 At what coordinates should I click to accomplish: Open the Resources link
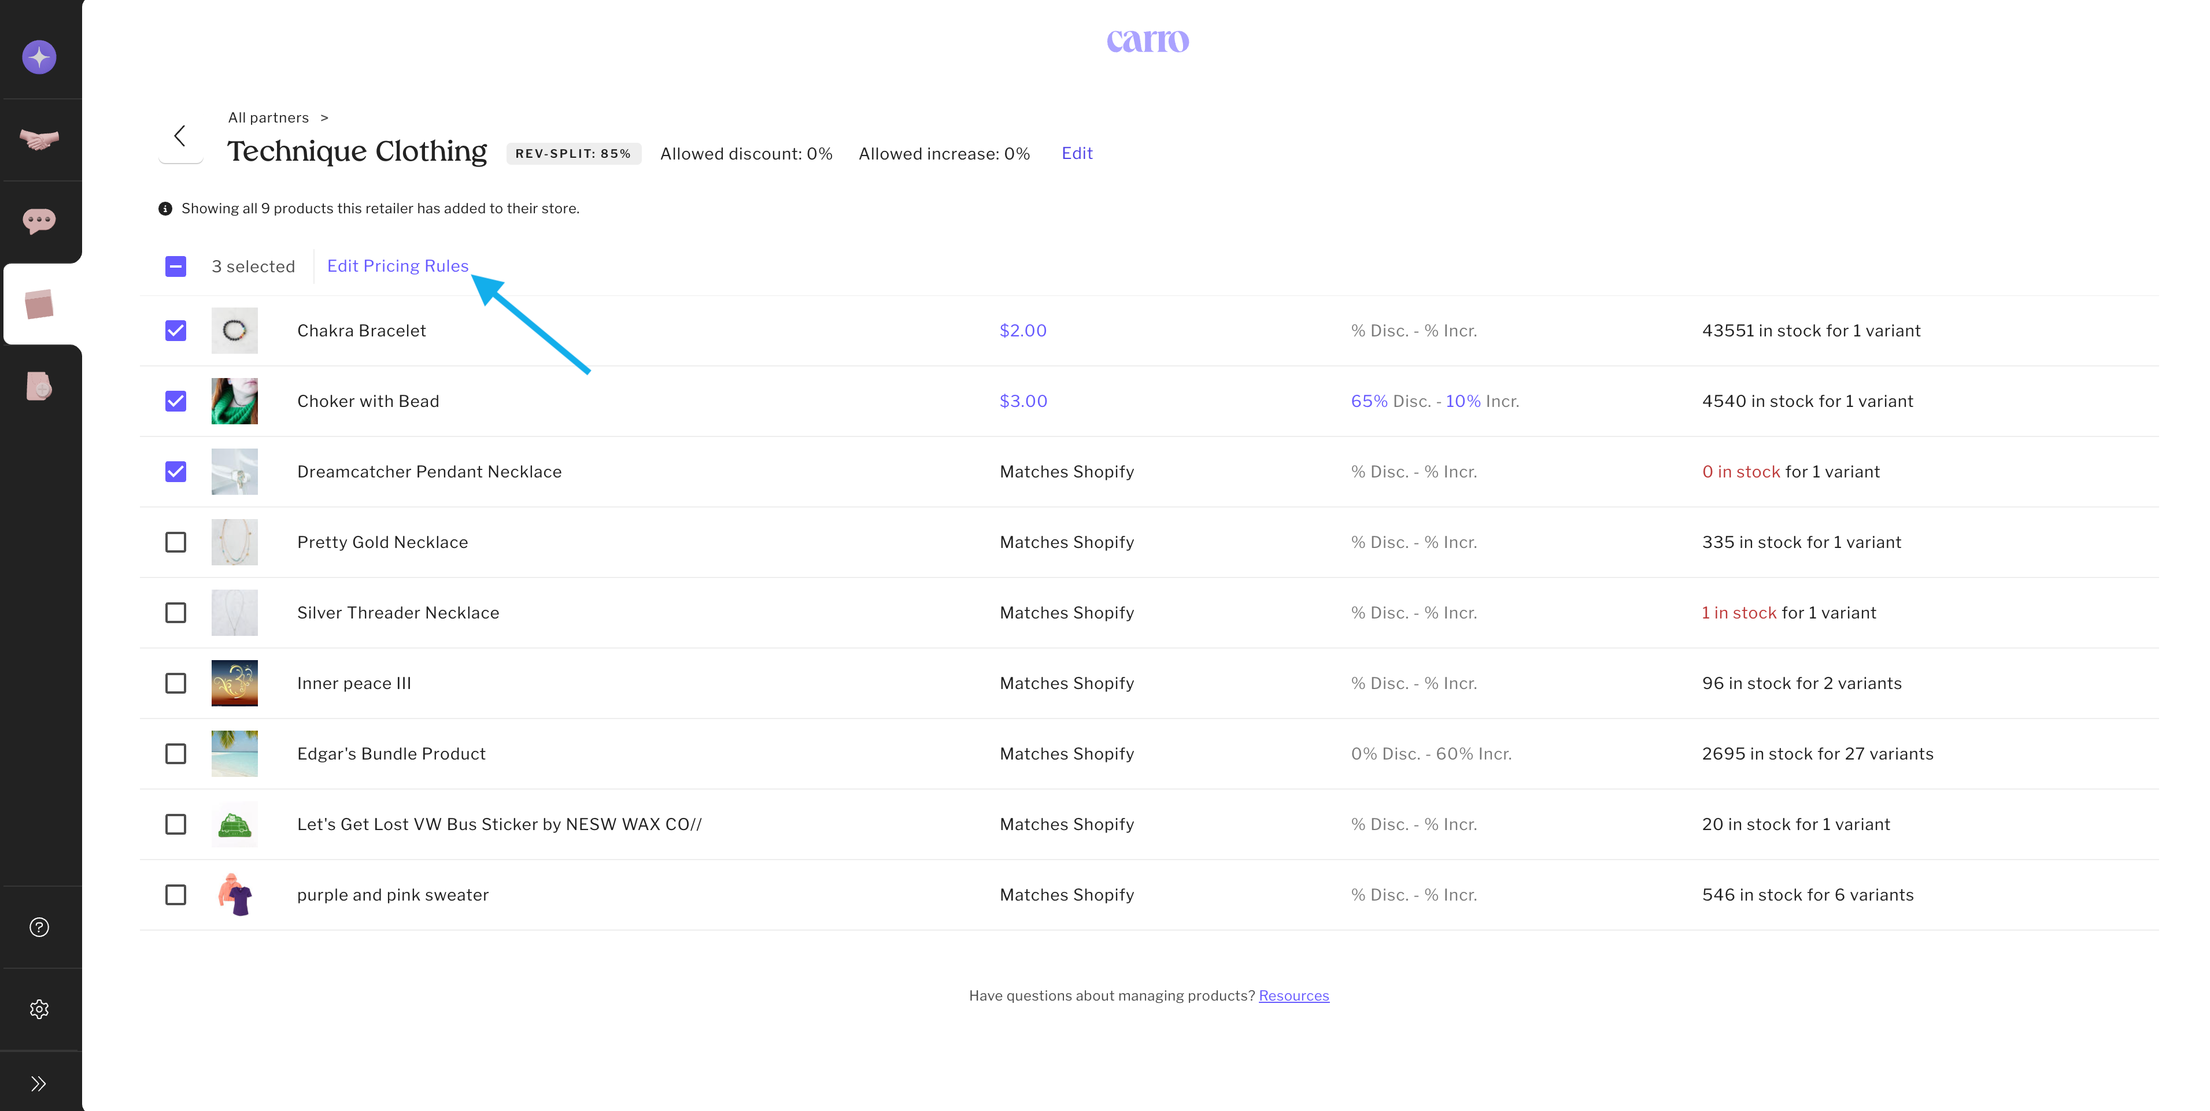tap(1293, 995)
